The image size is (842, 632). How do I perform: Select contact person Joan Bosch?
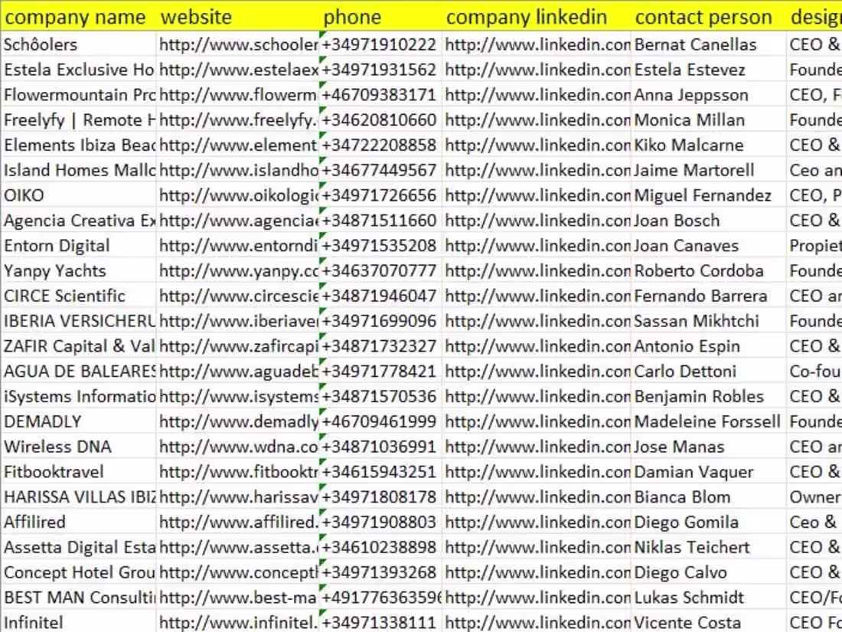[x=709, y=221]
